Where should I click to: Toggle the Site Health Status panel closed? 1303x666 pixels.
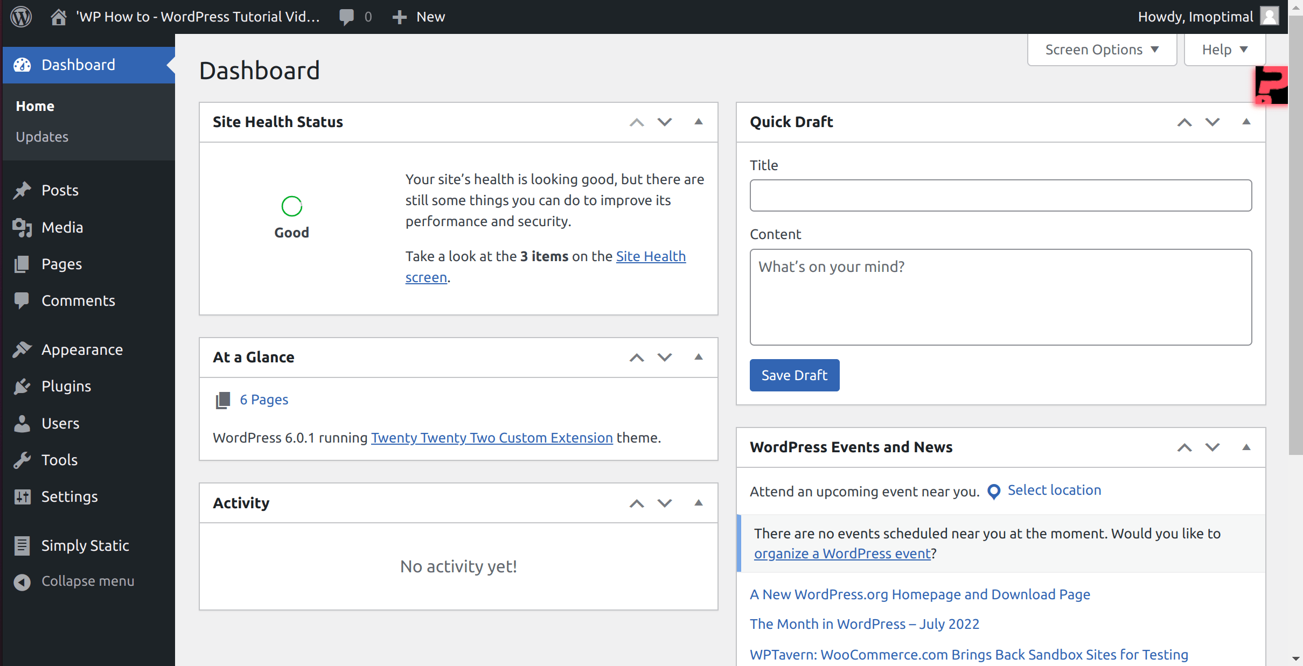tap(698, 122)
